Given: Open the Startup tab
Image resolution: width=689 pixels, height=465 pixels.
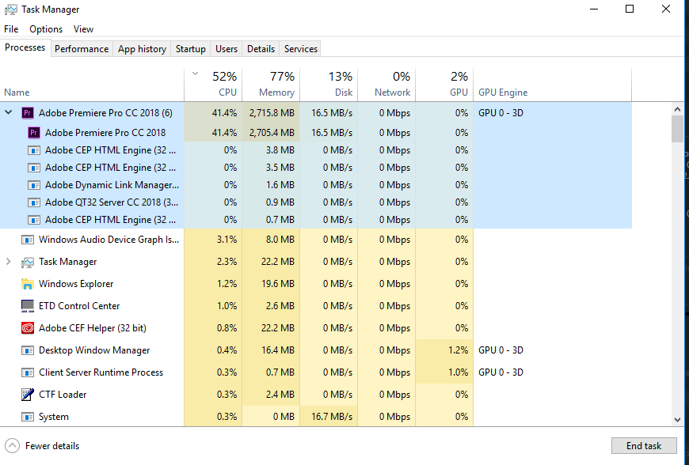Looking at the screenshot, I should pos(190,49).
